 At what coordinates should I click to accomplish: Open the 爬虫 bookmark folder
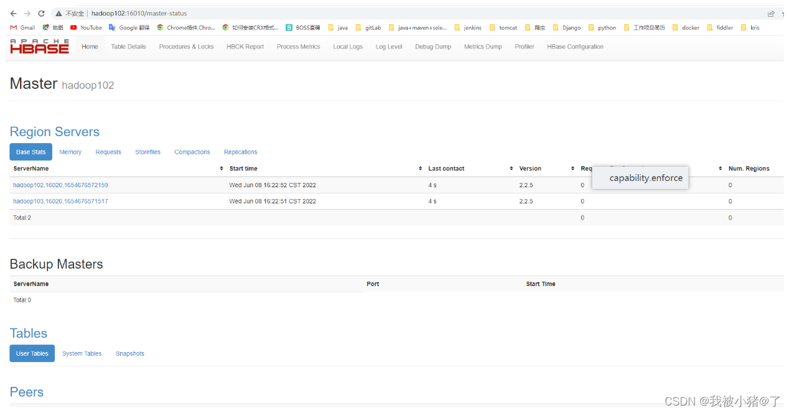pyautogui.click(x=535, y=27)
